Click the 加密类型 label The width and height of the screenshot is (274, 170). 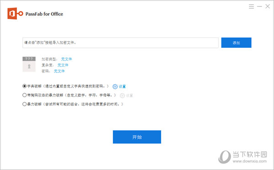pyautogui.click(x=49, y=59)
